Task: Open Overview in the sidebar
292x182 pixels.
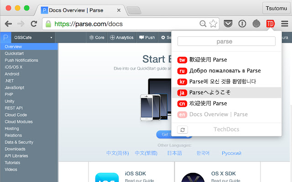Action: [29, 46]
